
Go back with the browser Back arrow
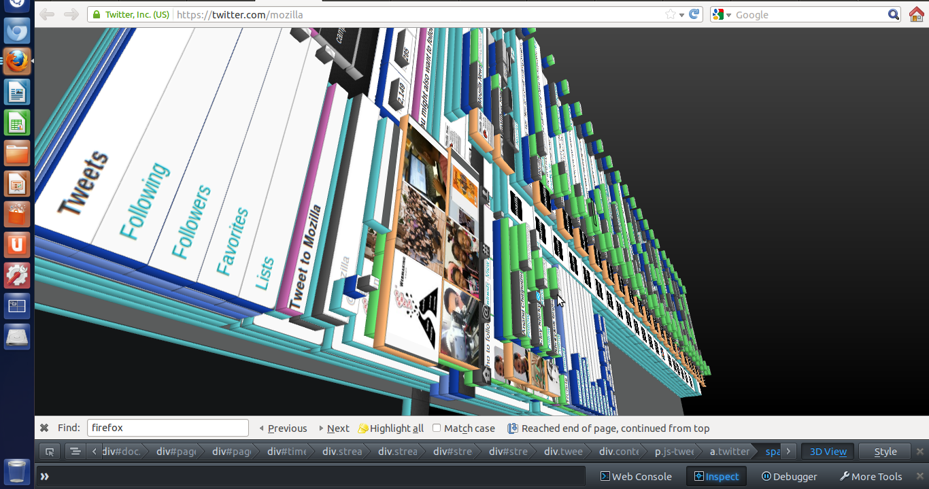click(47, 14)
